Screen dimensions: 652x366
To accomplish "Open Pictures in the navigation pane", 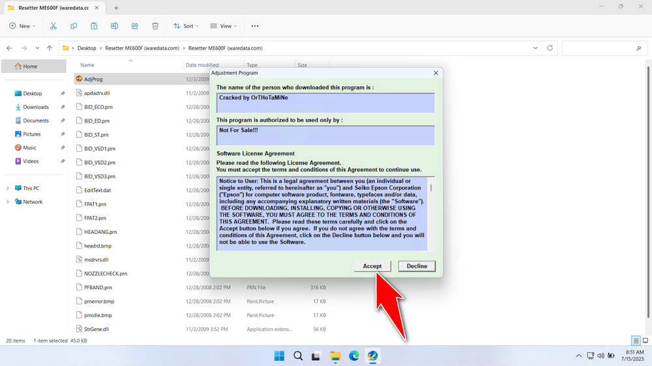I will [31, 134].
